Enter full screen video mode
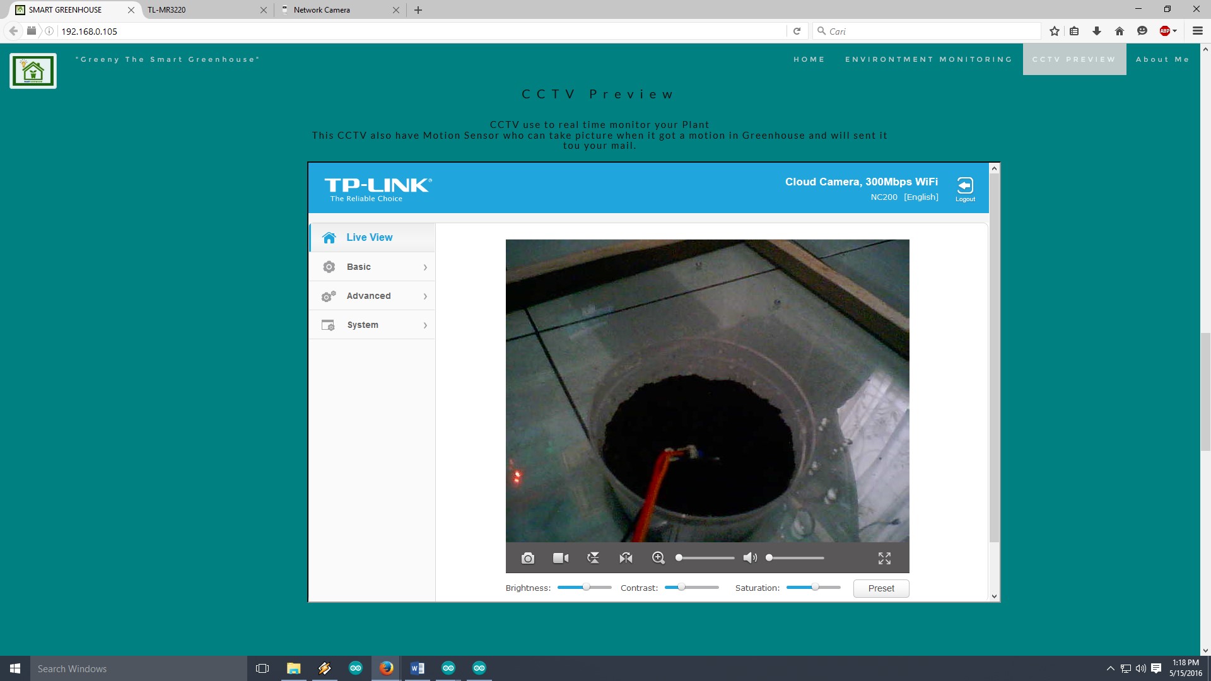The width and height of the screenshot is (1211, 681). point(884,558)
